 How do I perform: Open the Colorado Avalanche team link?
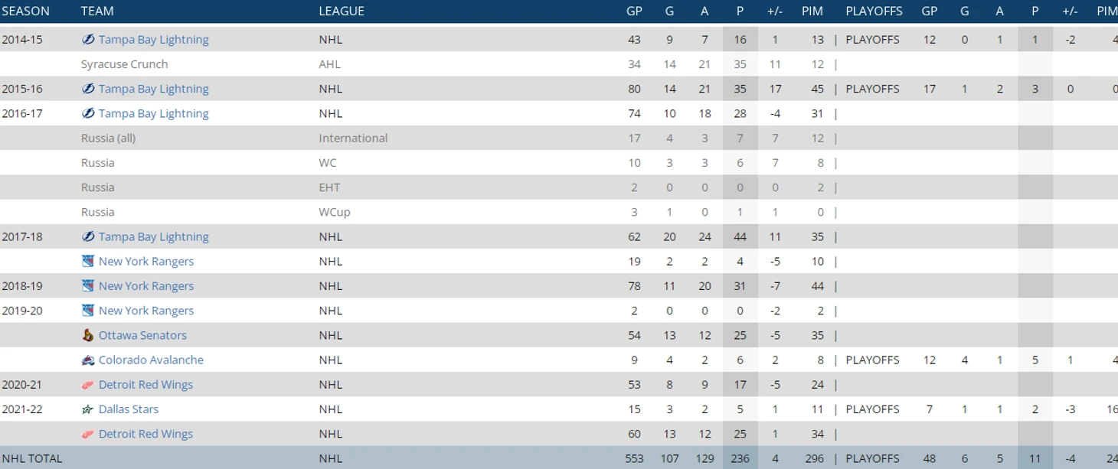151,360
